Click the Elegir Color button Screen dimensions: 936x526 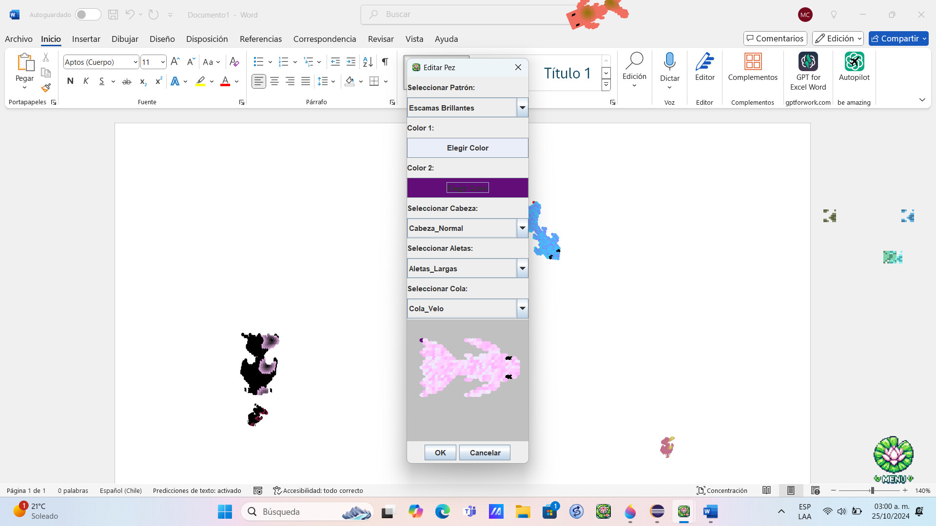[468, 148]
